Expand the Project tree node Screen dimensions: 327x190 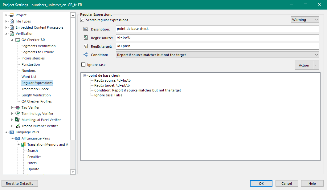coord(6,15)
